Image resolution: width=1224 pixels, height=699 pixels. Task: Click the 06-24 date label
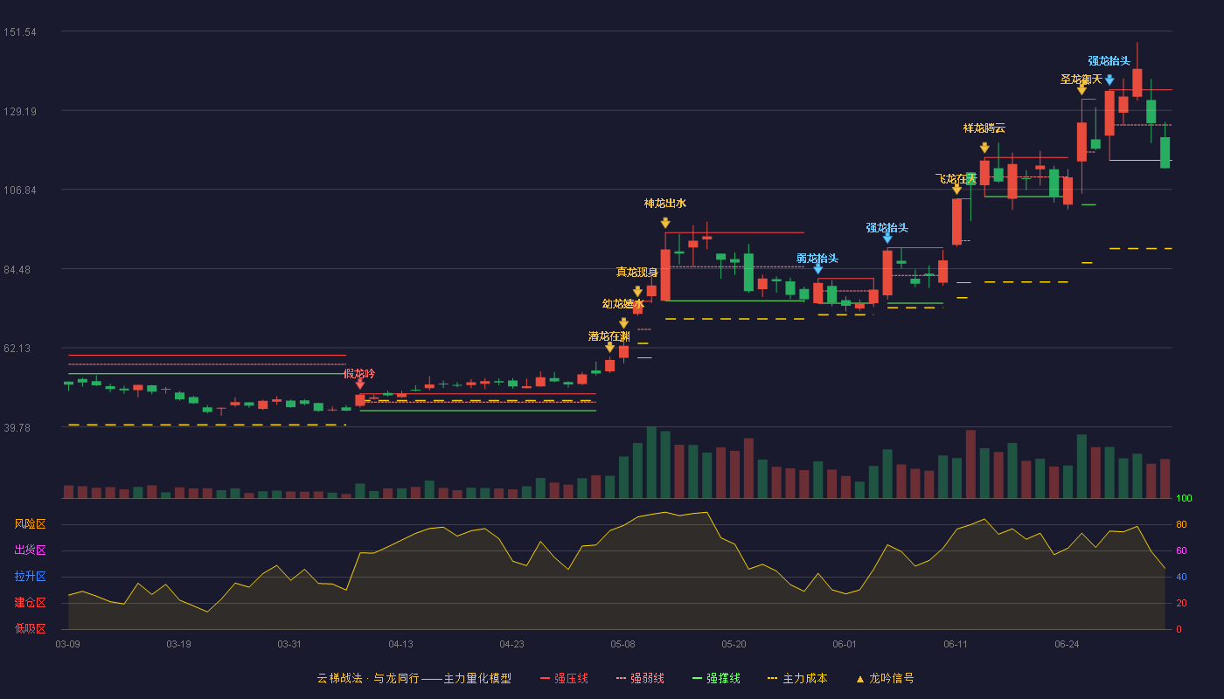pos(1067,644)
